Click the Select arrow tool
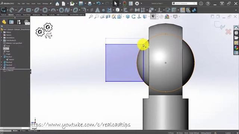Image resolution: width=239 pixels, height=134 pixels. click(x=116, y=3)
